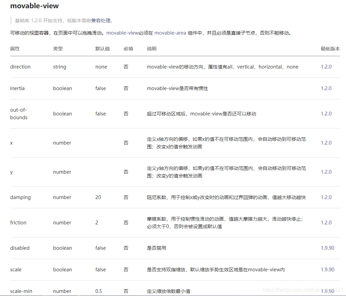Image resolution: width=346 pixels, height=296 pixels.
Task: Click the number type in damping row
Action: (62, 197)
